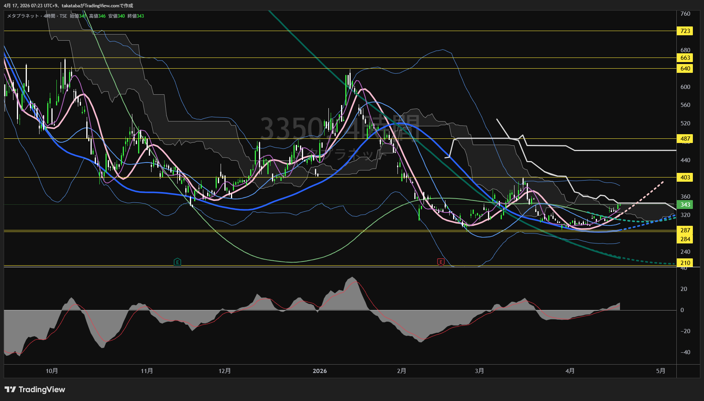Click the 4月 time axis label
This screenshot has width=704, height=401.
(x=570, y=371)
